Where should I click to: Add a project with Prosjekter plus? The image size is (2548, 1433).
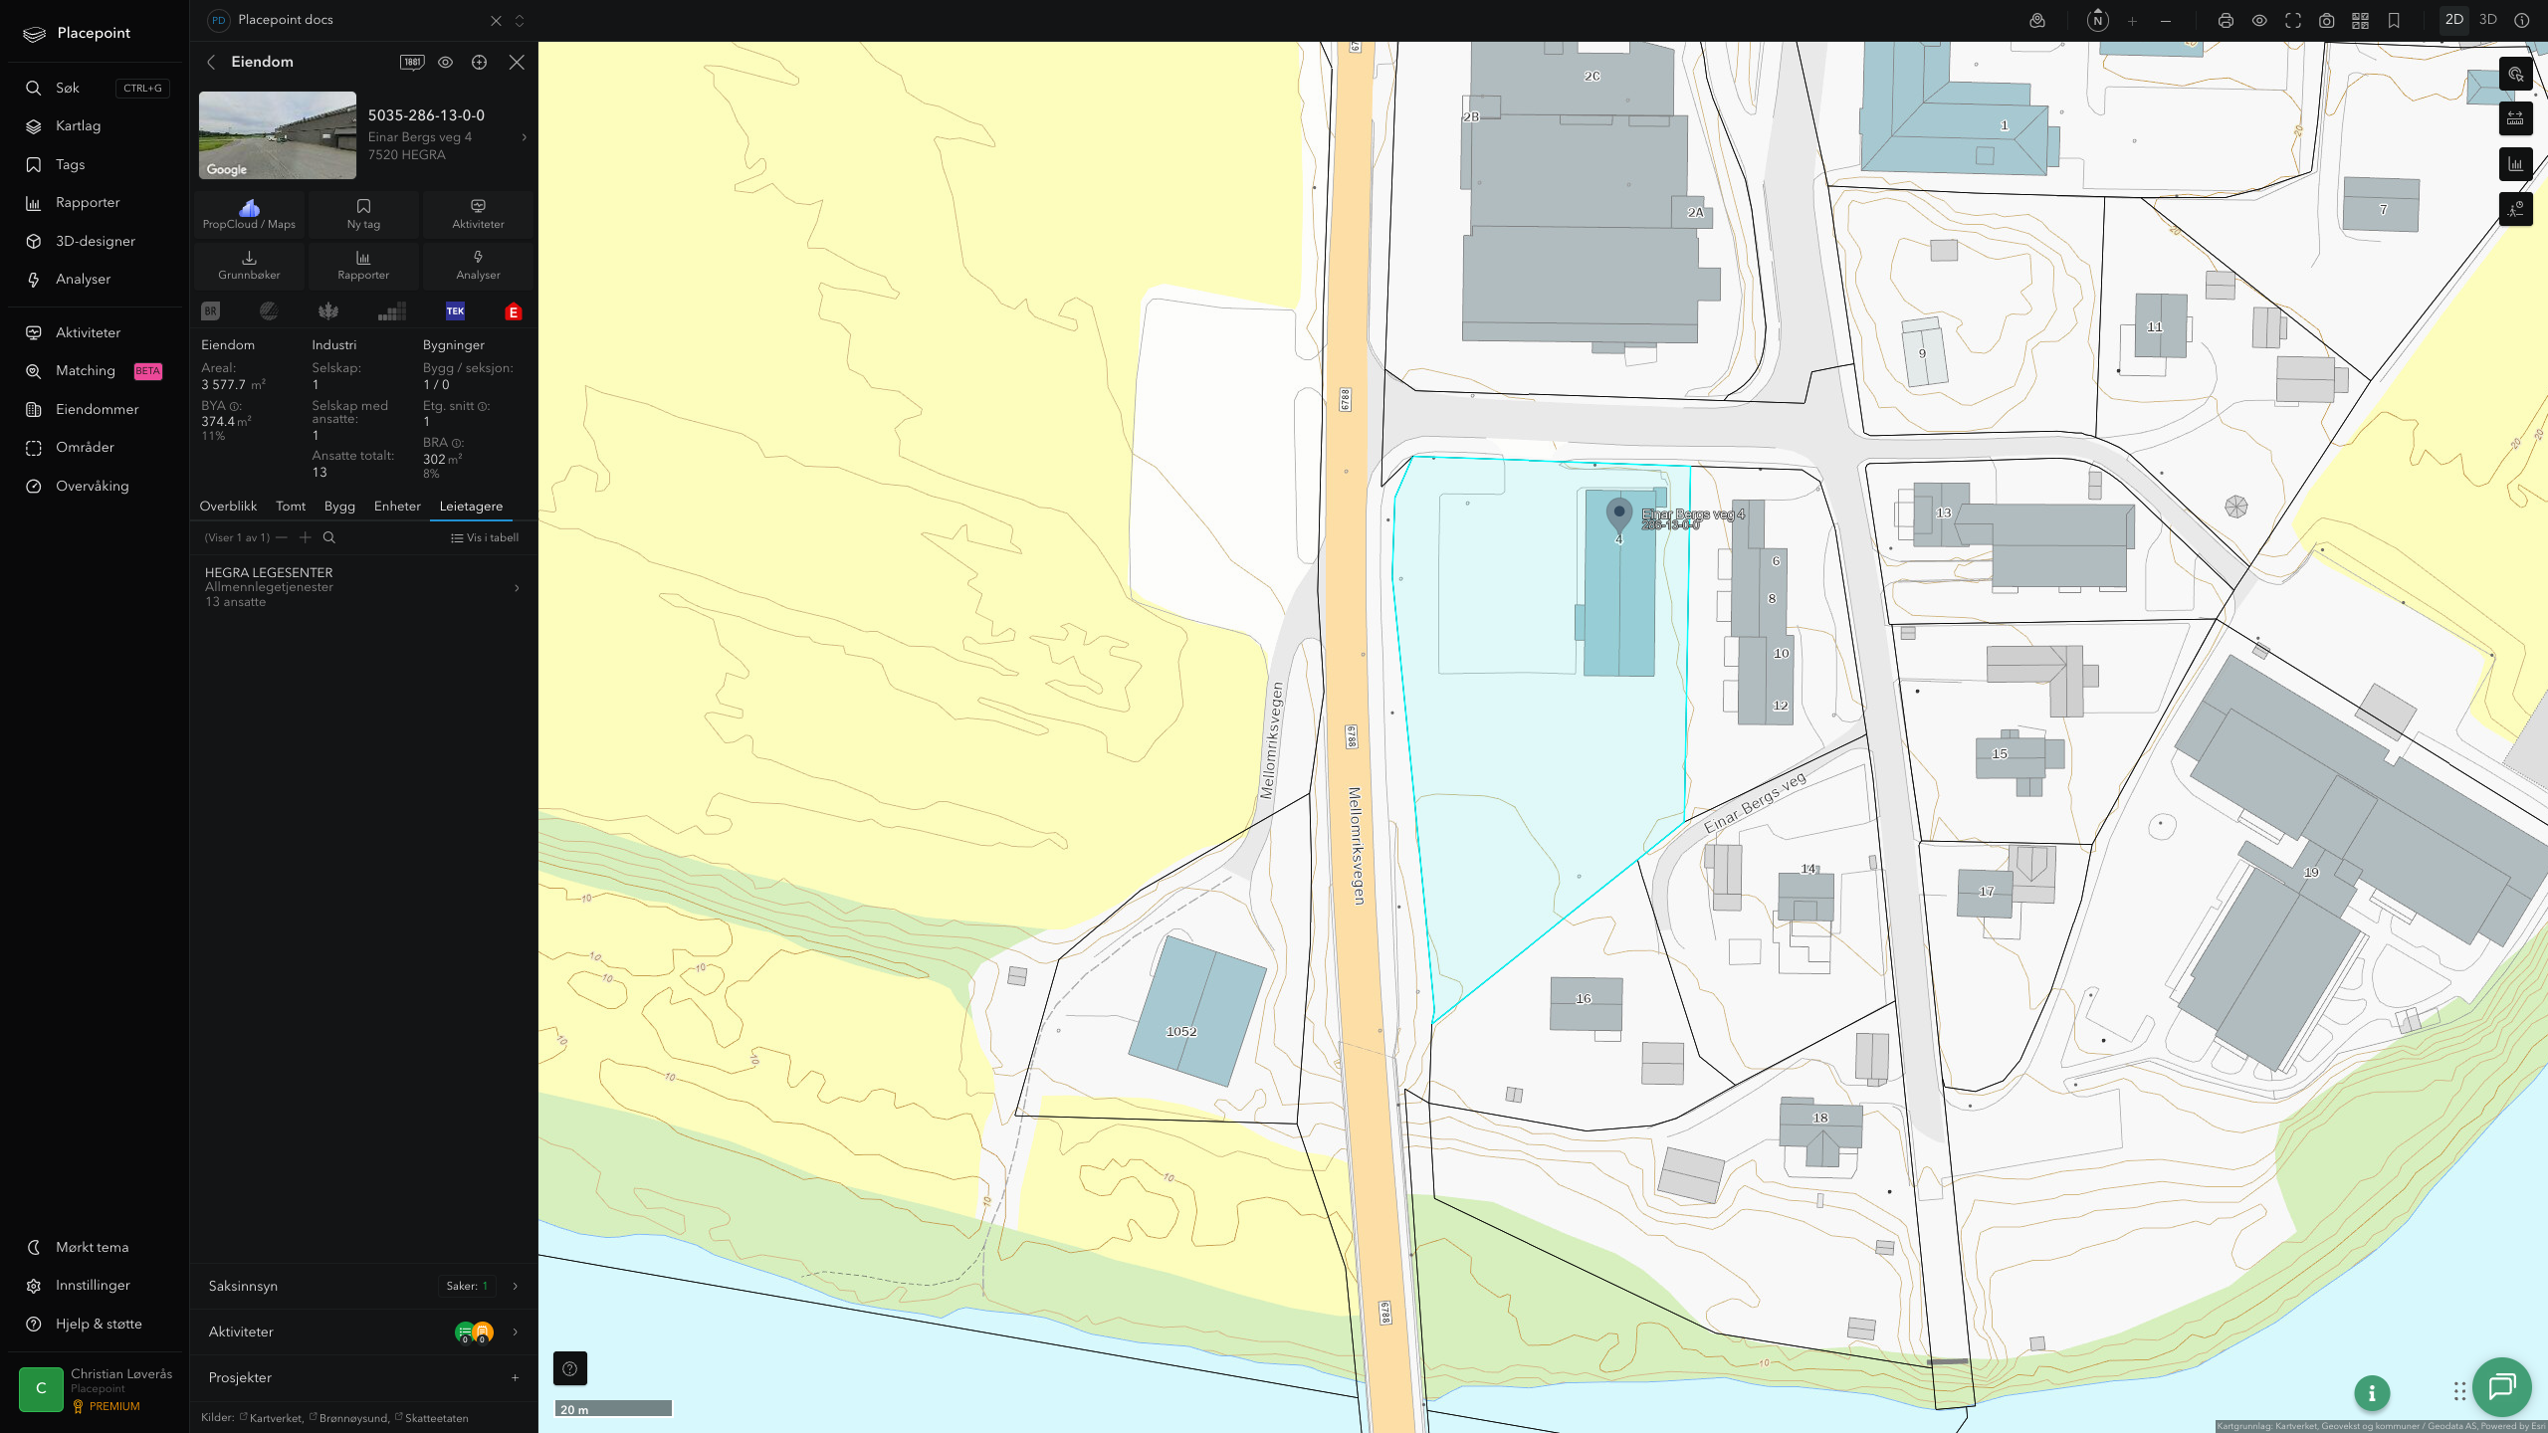pos(515,1377)
